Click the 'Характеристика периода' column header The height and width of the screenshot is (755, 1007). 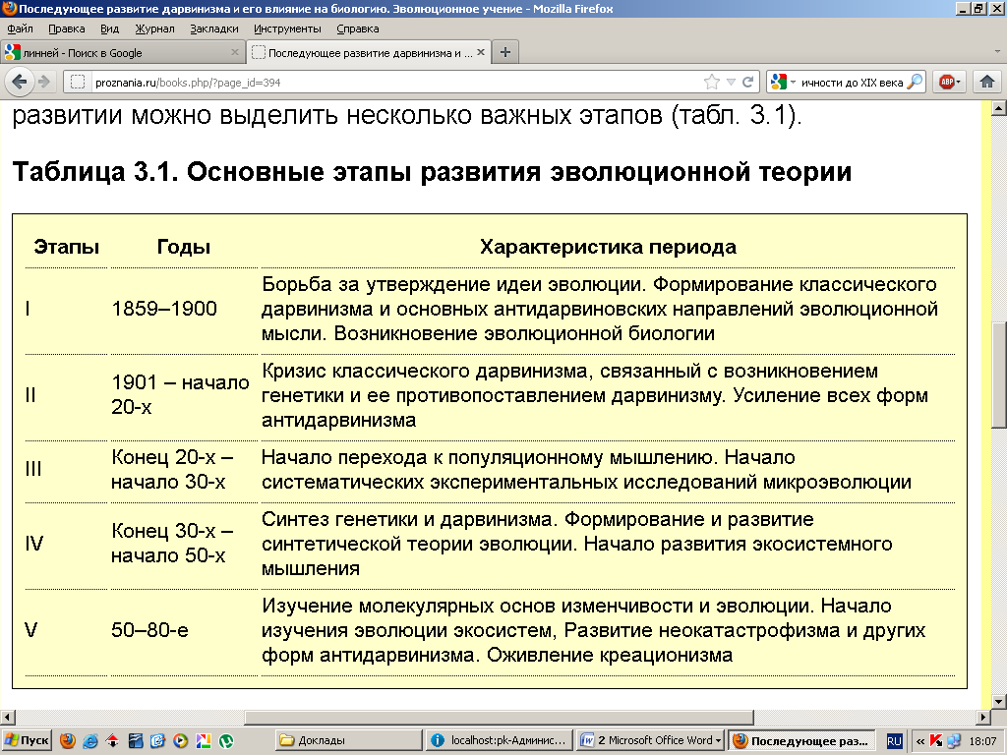pos(608,247)
